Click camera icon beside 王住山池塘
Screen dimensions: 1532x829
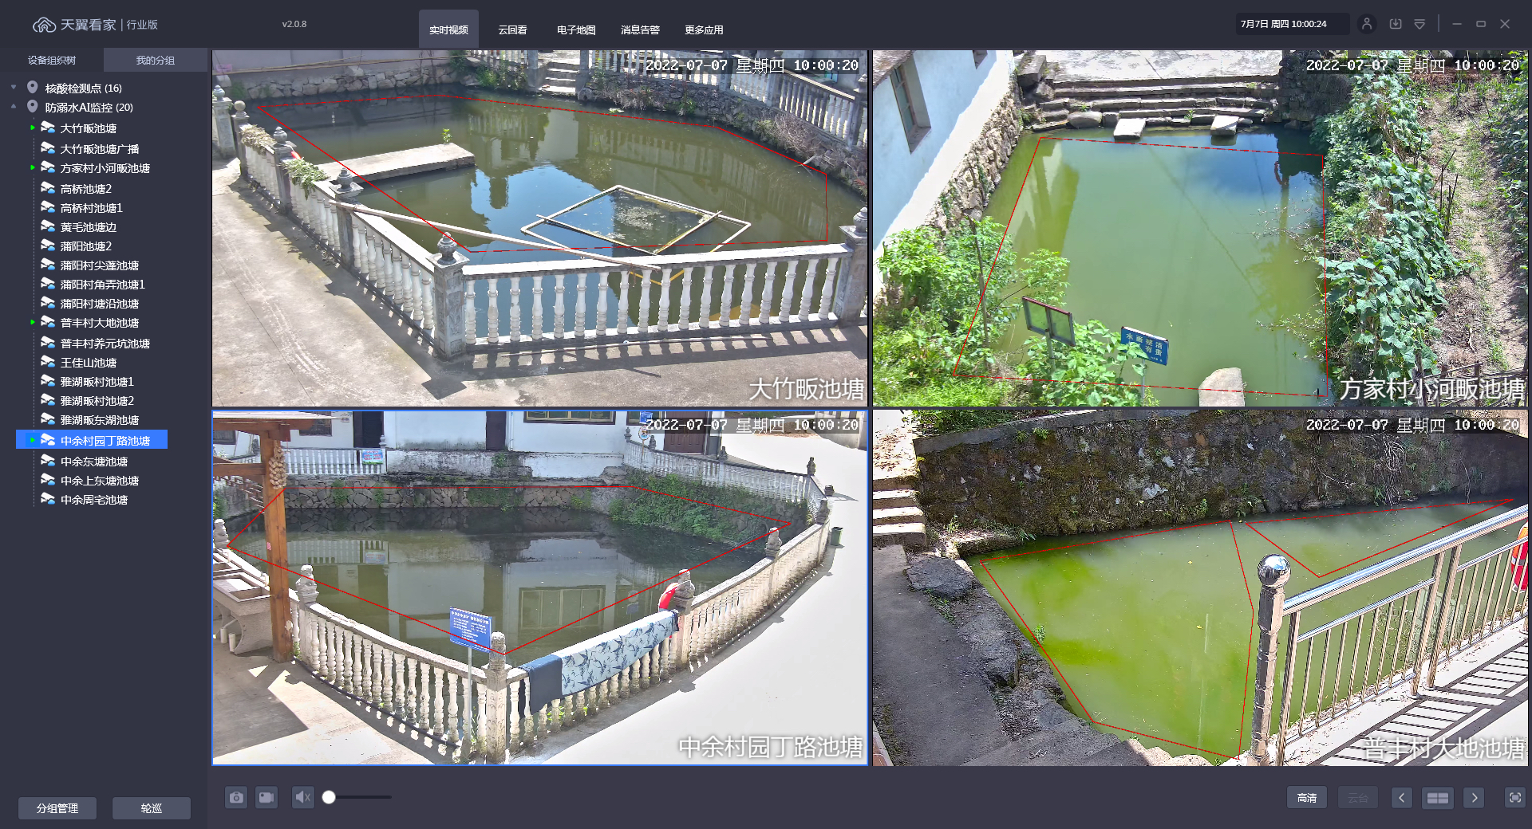[x=48, y=362]
